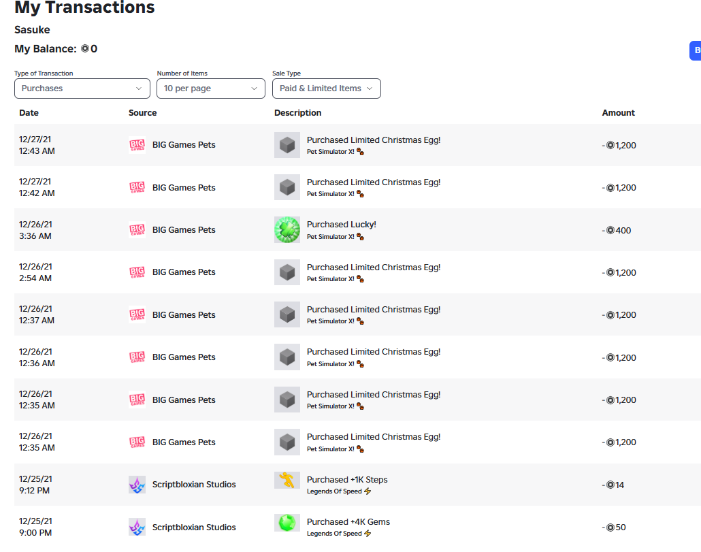Click BIG Games logo on the Lucky purchase row
The width and height of the screenshot is (701, 552).
tap(137, 230)
